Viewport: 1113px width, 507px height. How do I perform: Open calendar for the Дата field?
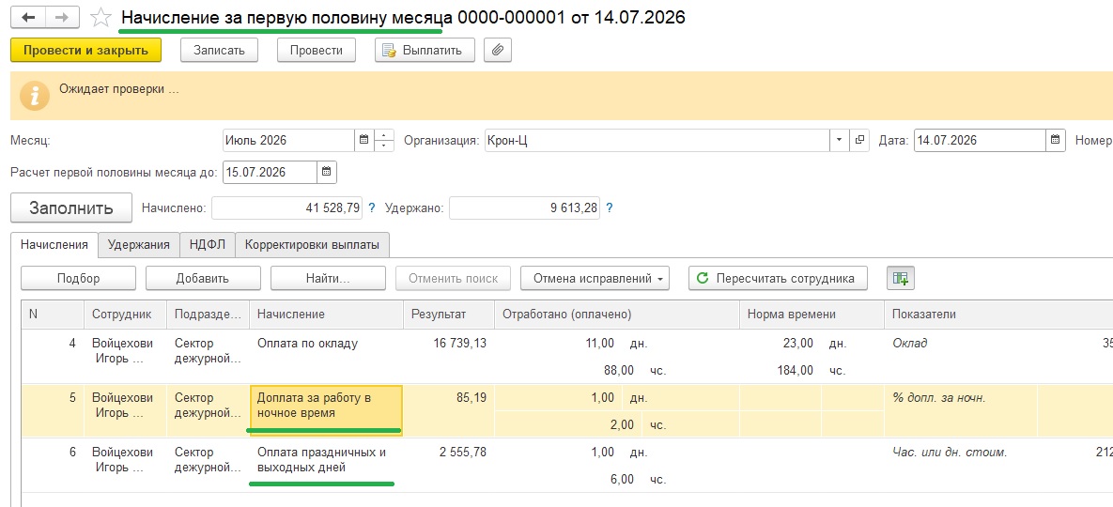pos(1056,141)
